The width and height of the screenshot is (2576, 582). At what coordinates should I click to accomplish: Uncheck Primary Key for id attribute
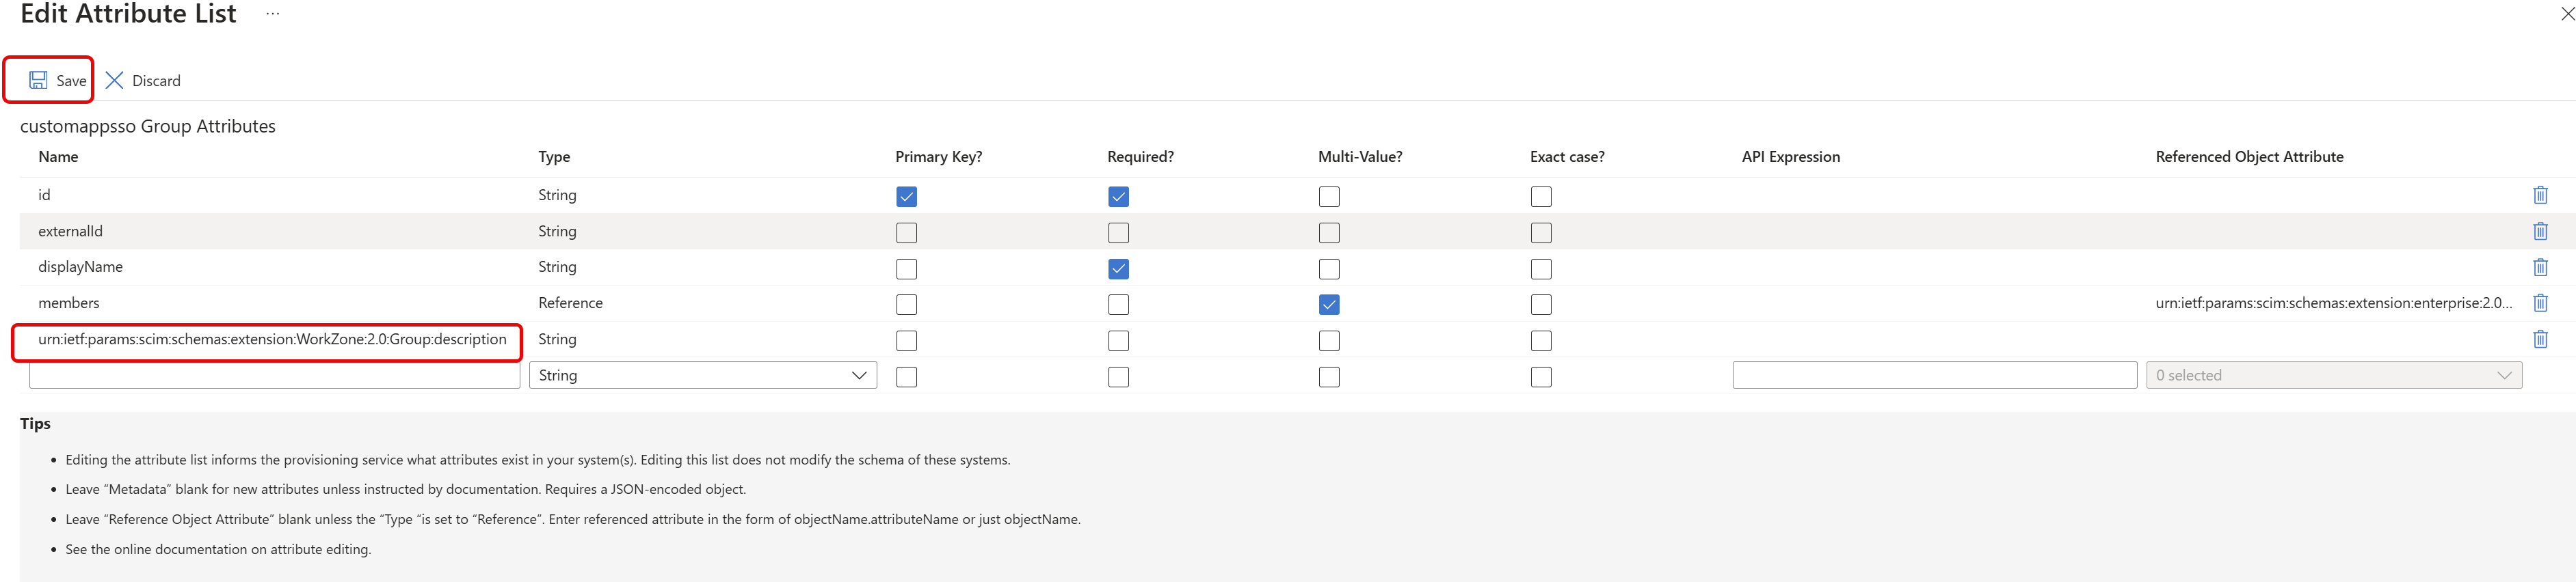tap(906, 197)
